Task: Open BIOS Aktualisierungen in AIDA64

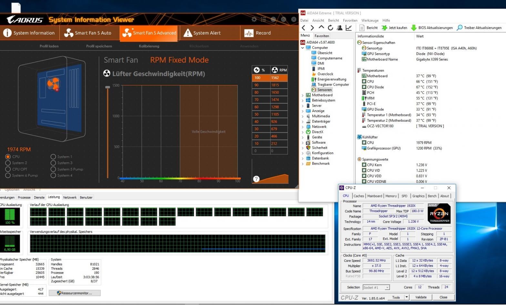Action: coord(432,28)
